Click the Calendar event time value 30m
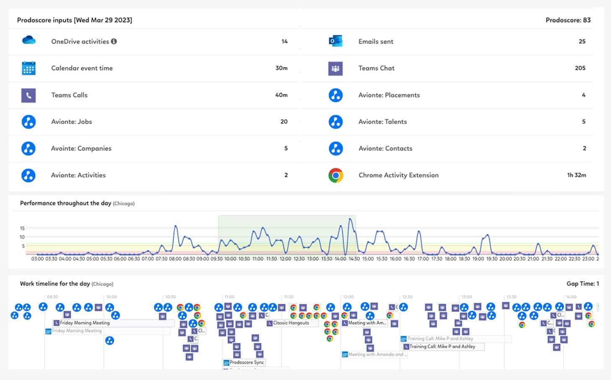Screen dimensions: 611x380 [282, 68]
